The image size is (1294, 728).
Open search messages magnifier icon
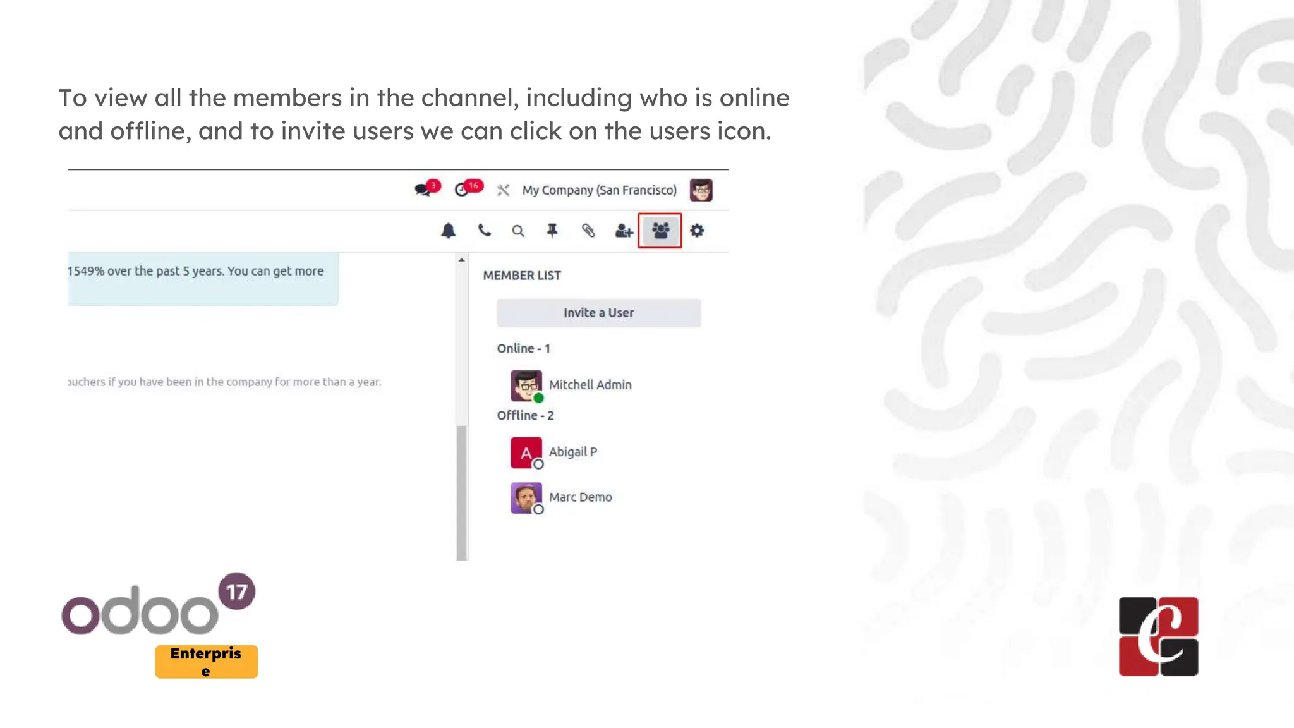coord(518,231)
